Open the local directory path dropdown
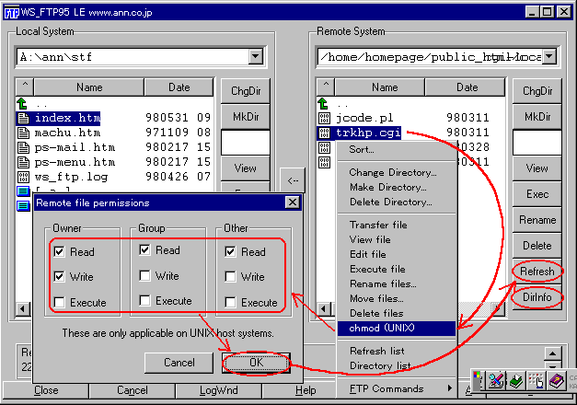This screenshot has width=577, height=405. [254, 57]
